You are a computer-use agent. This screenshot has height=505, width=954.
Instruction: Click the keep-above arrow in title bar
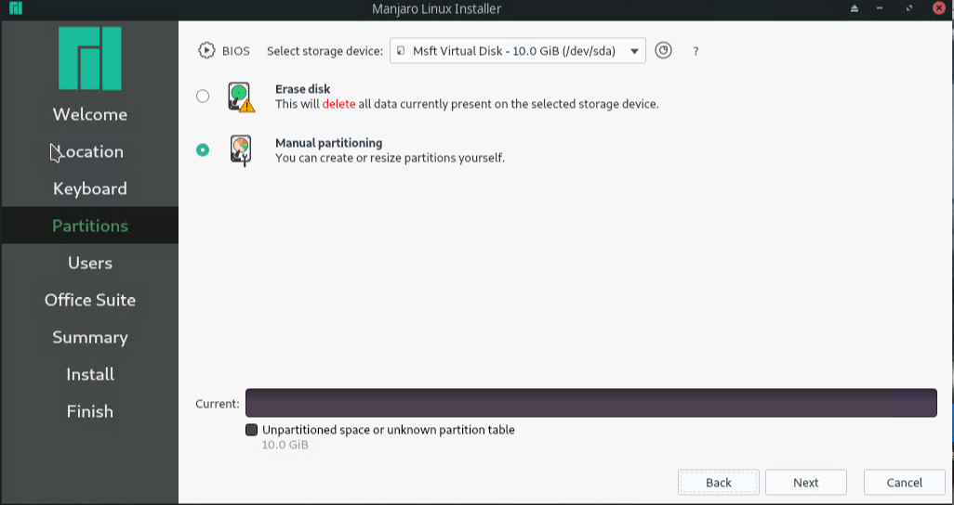click(855, 9)
